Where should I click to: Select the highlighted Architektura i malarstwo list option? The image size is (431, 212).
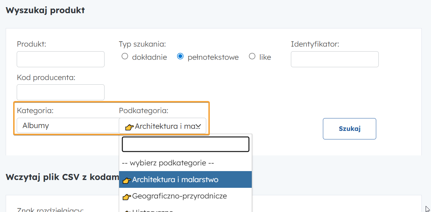tap(185, 180)
